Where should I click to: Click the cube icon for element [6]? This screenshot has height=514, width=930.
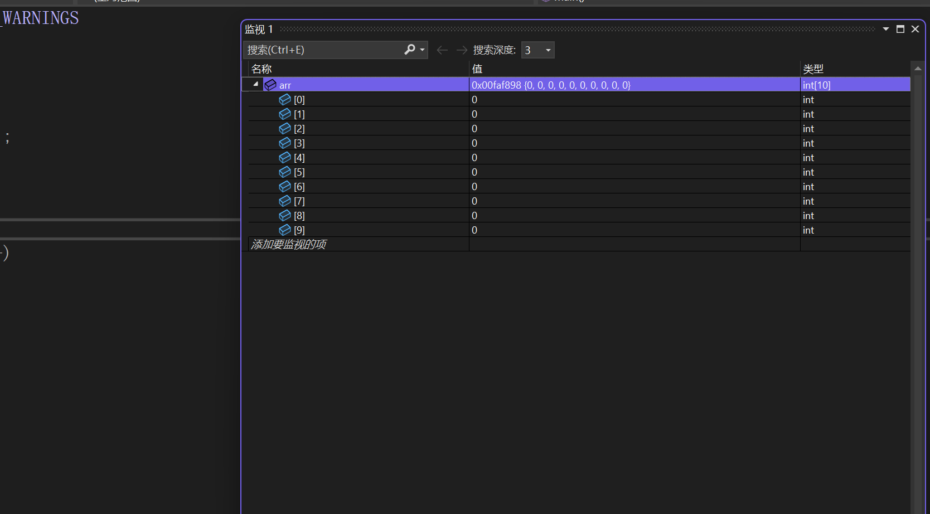pyautogui.click(x=285, y=186)
